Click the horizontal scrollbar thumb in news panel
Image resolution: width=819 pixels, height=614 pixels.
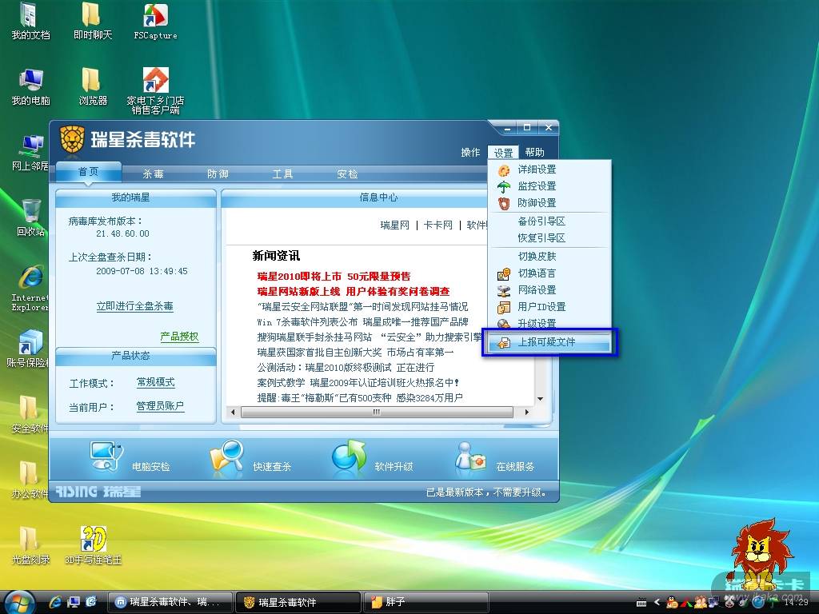(377, 412)
